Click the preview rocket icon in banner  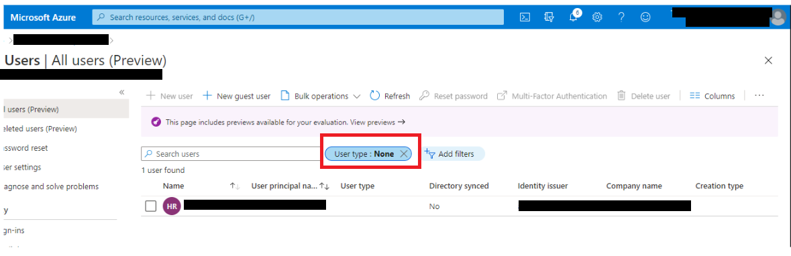(x=156, y=122)
